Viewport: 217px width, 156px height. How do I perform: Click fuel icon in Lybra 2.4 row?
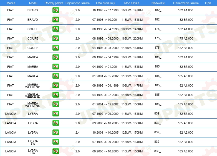(x=55, y=132)
